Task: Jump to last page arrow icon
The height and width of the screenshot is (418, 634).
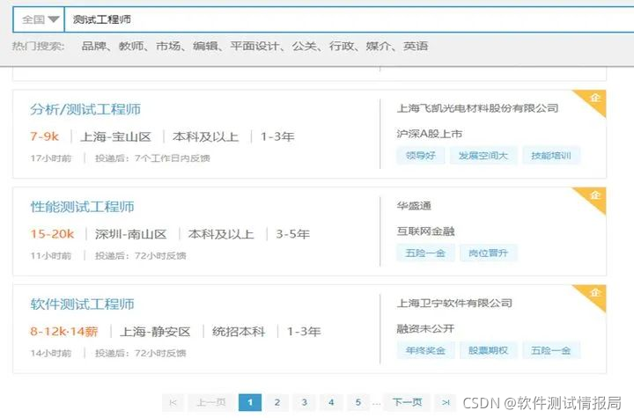Action: click(446, 403)
